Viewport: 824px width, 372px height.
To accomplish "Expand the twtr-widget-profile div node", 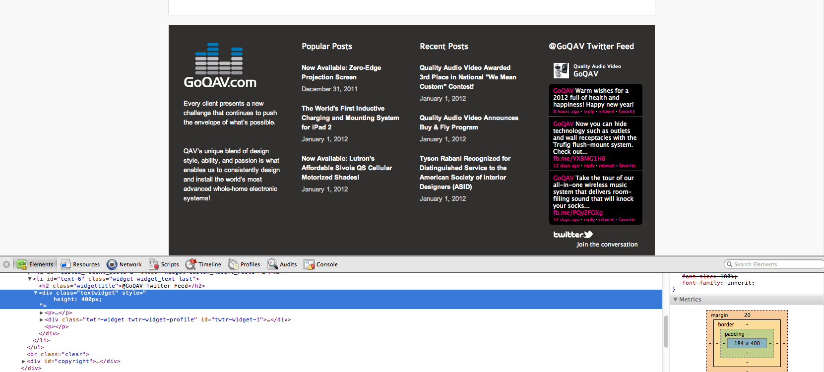I will 42,320.
